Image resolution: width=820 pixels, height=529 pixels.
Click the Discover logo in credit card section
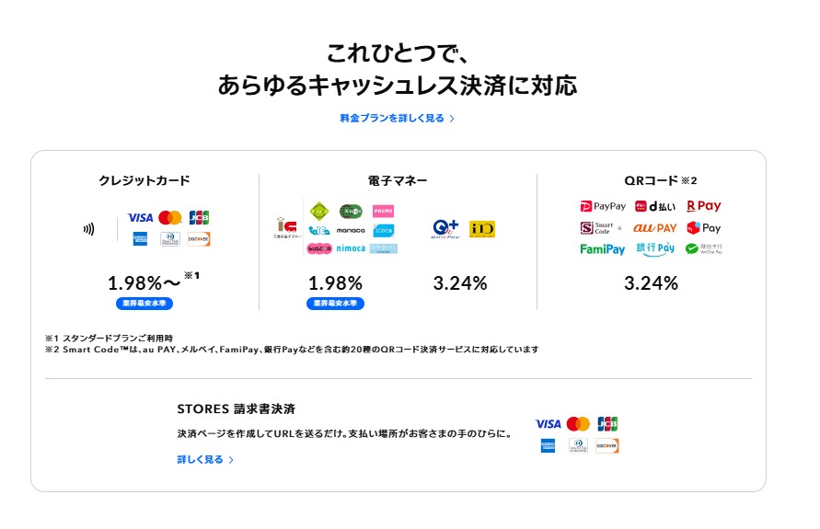click(x=199, y=239)
